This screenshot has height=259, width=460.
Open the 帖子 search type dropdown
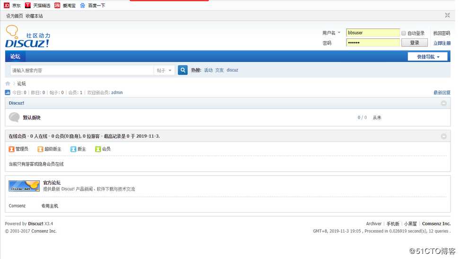coord(164,71)
